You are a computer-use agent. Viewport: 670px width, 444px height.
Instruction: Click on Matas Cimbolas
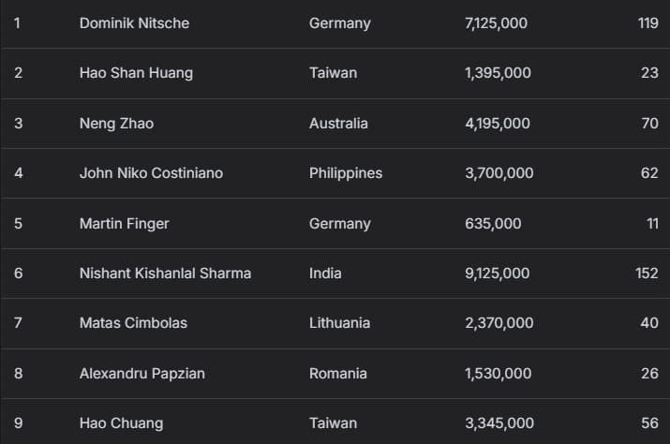coord(133,323)
